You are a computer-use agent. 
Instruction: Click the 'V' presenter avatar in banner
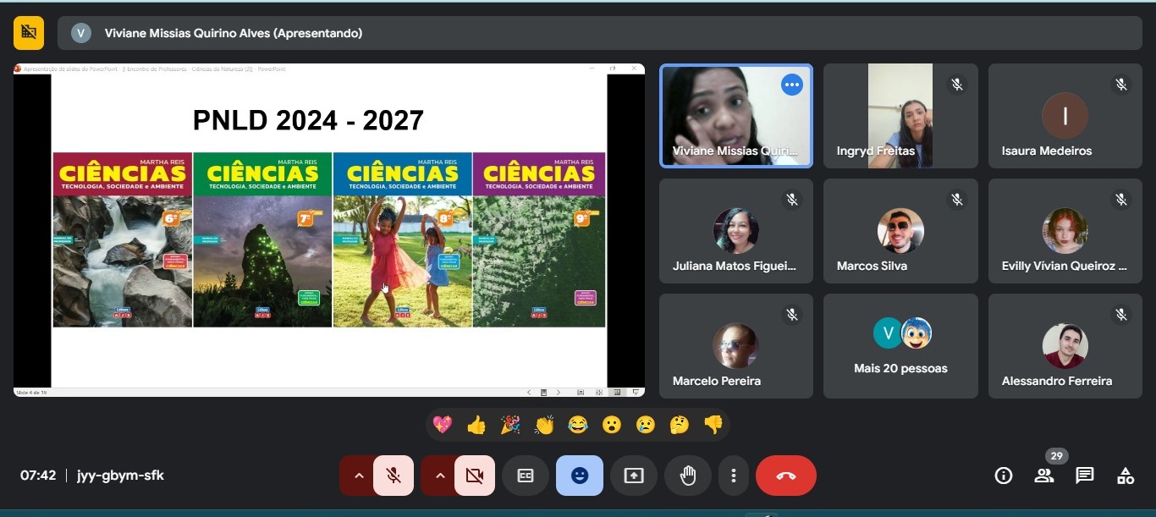point(81,33)
